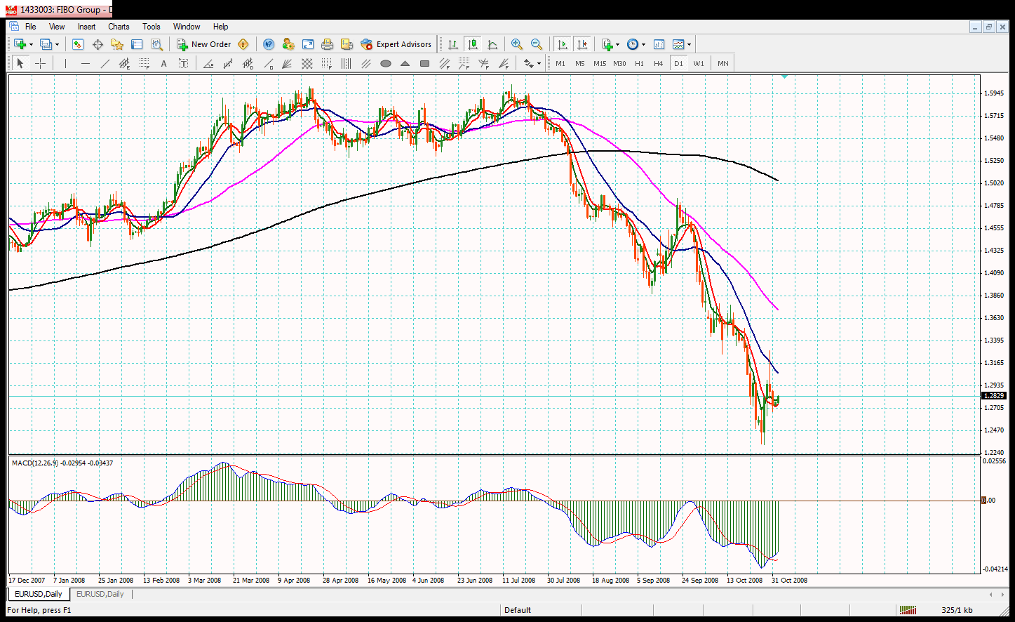The height and width of the screenshot is (622, 1015).
Task: Select the Horizontal Line drawing tool
Action: tap(86, 63)
